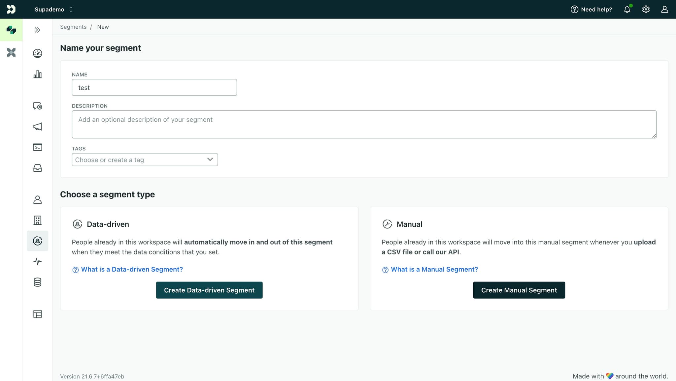Open the Settings gear icon
Image resolution: width=676 pixels, height=381 pixels.
646,9
